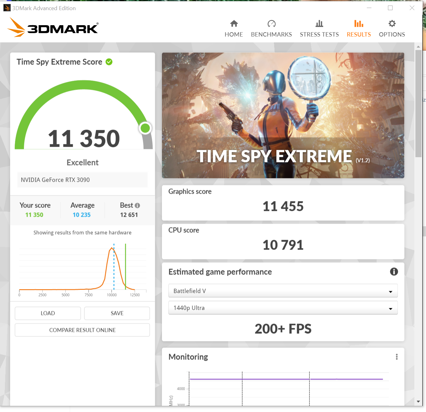Expand the Battlefield V game dropdown

283,291
